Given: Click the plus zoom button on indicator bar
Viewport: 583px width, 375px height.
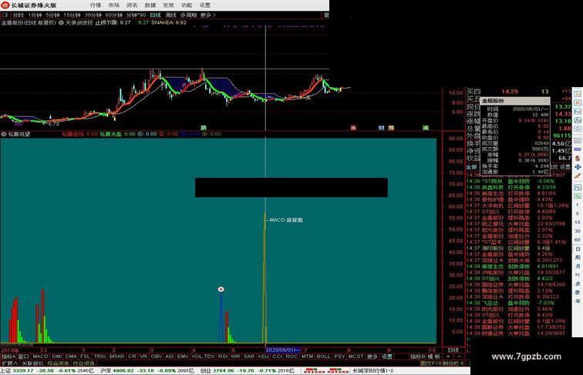Looking at the screenshot, I should [448, 356].
